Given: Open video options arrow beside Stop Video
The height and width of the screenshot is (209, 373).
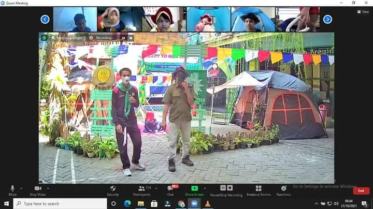Looking at the screenshot, I should [48, 188].
